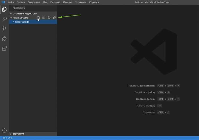
Task: Open the Search view icon
Action: [4, 19]
